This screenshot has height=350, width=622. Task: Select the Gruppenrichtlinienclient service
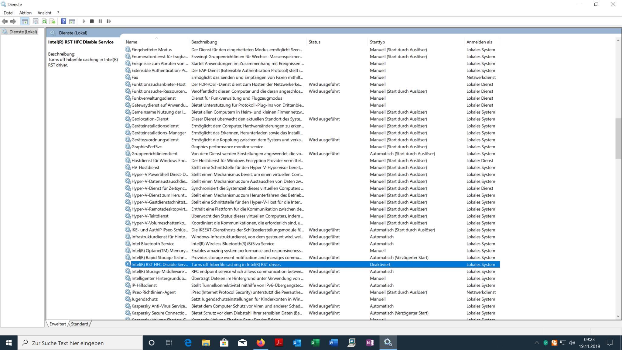click(312, 154)
